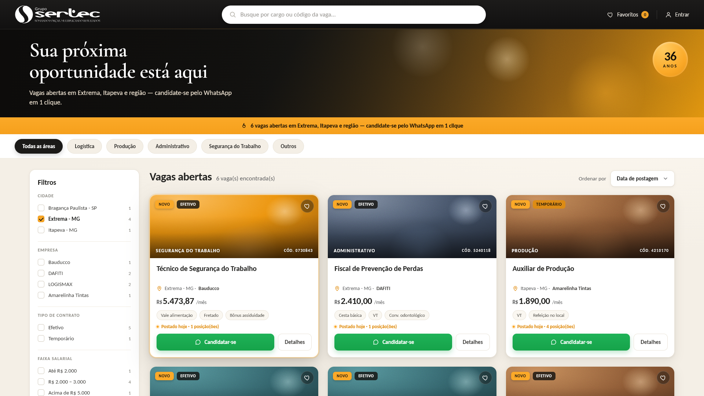
Task: Click the R$ 5.473,87 salary value
Action: [175, 301]
